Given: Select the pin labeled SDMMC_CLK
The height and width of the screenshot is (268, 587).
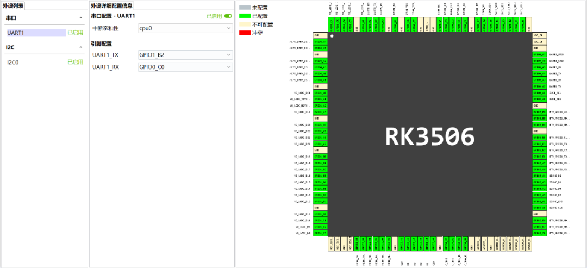Looking at the screenshot, I should click(x=540, y=207).
